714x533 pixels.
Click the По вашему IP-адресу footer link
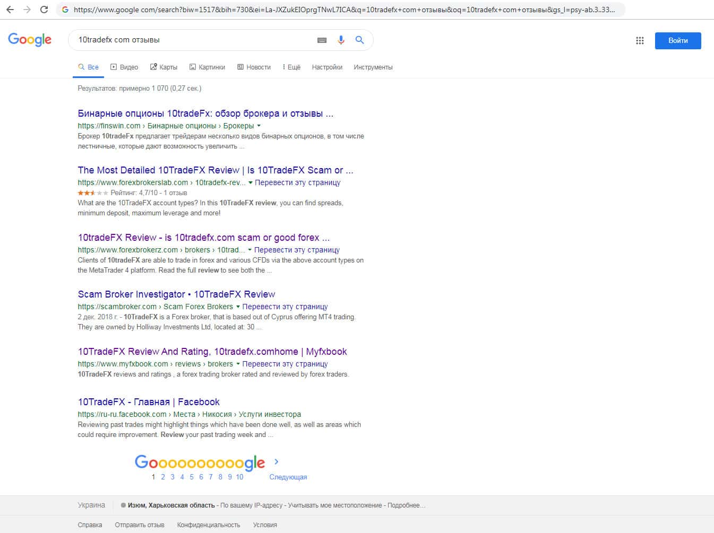pyautogui.click(x=251, y=505)
